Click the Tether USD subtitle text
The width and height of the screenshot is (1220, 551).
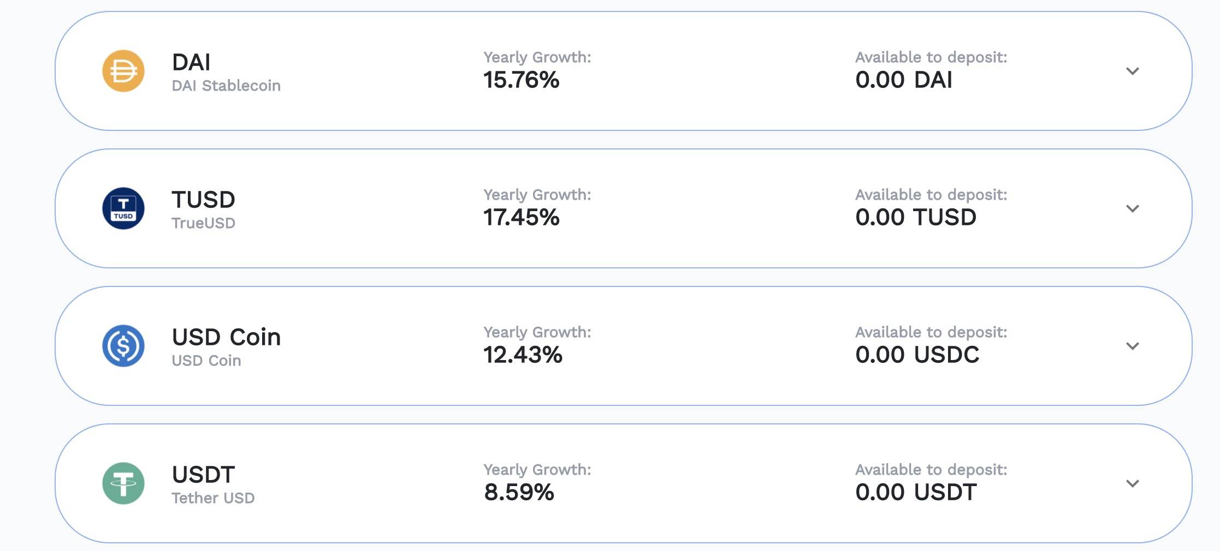click(213, 498)
